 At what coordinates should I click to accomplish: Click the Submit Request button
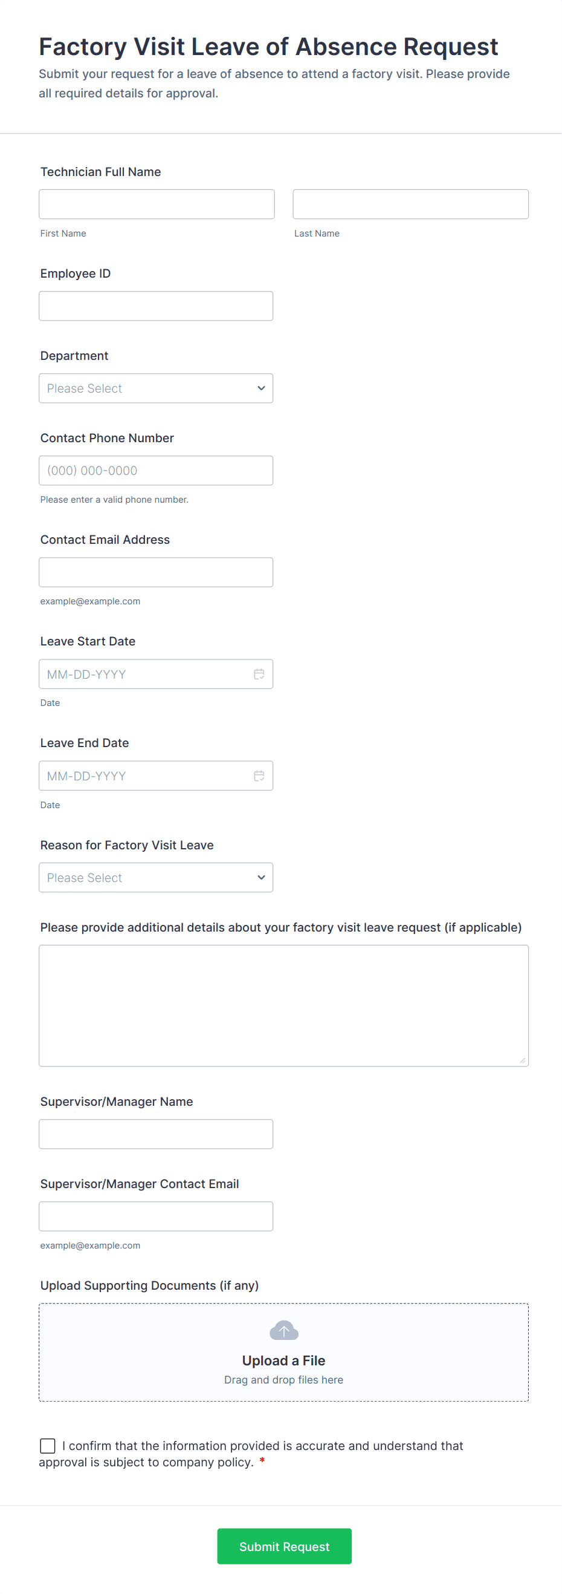284,1546
